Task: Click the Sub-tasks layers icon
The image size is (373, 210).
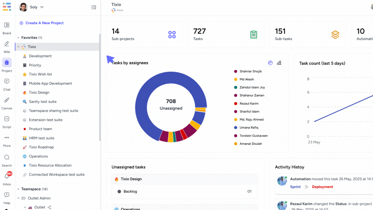Action: pos(335,35)
